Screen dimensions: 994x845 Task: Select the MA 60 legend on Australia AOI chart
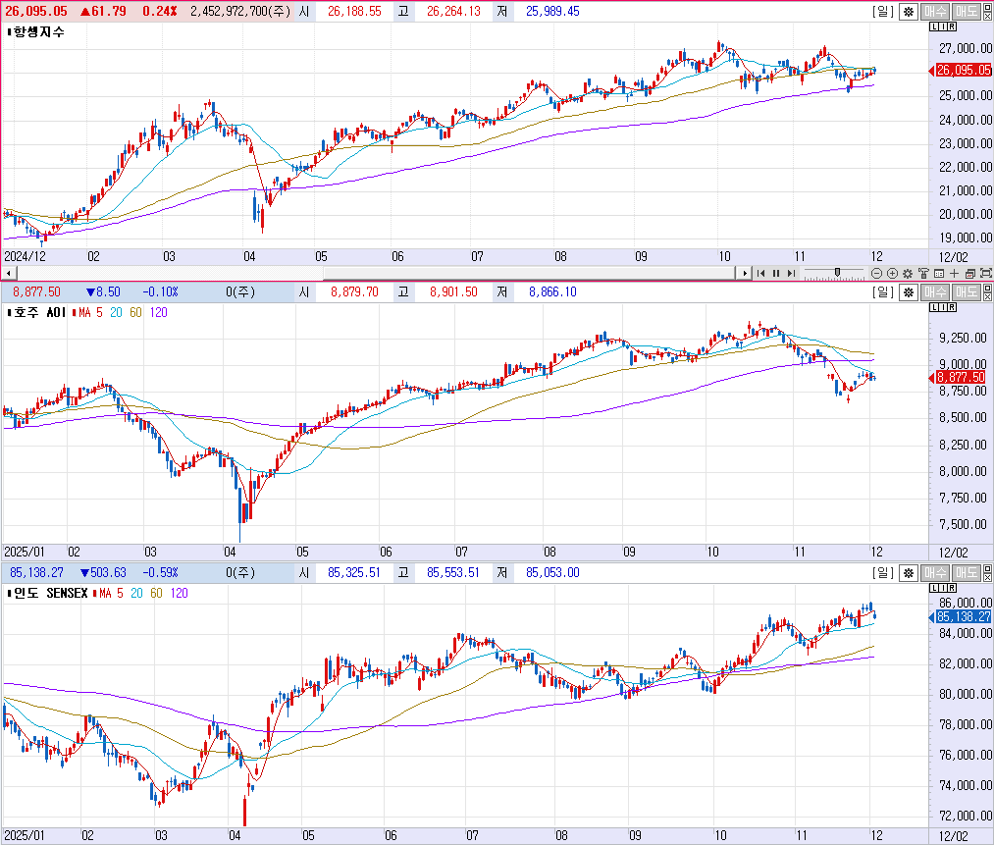coord(135,312)
